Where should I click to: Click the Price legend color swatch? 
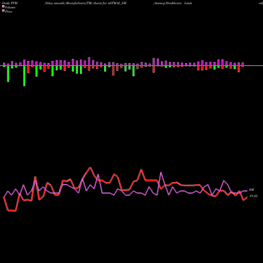pos(3,11)
